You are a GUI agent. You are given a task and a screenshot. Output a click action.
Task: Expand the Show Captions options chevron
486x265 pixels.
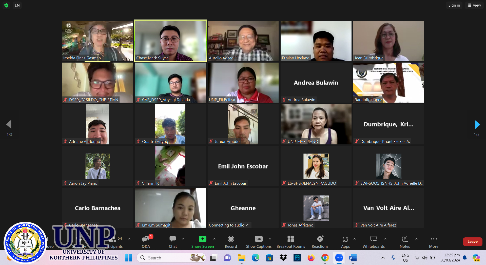point(270,239)
